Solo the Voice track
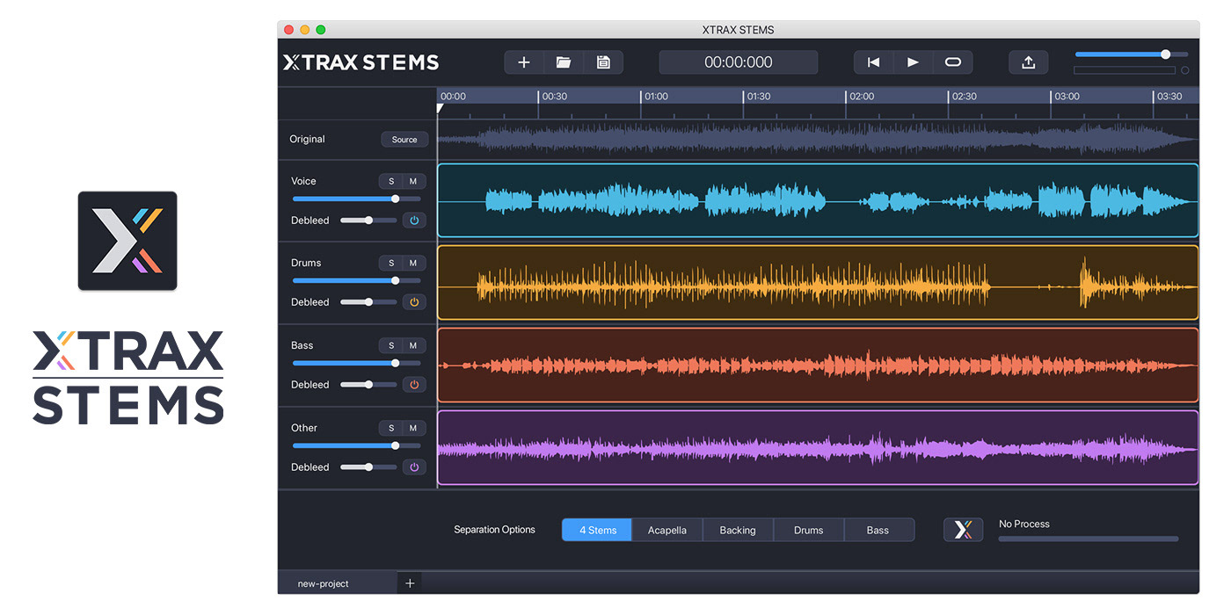The height and width of the screenshot is (615, 1231). pyautogui.click(x=391, y=181)
